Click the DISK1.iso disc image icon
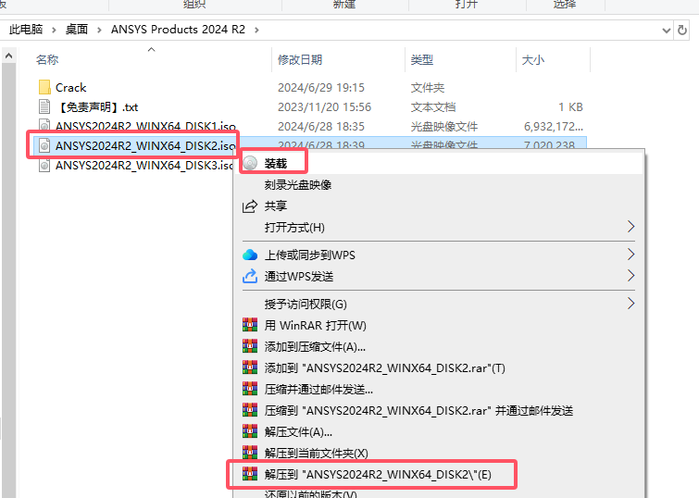Viewport: 699px width, 498px height. [x=44, y=127]
